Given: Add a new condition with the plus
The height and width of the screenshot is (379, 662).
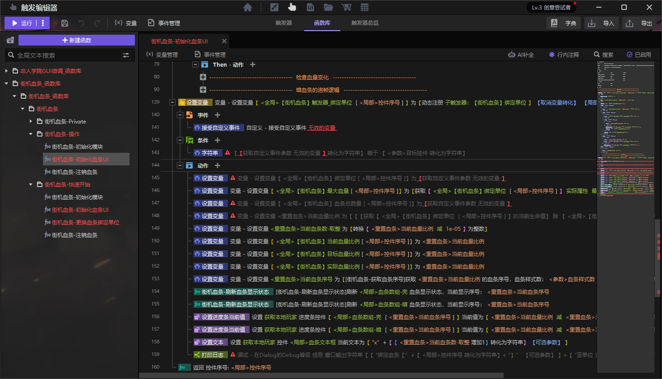Looking at the screenshot, I should (x=218, y=140).
